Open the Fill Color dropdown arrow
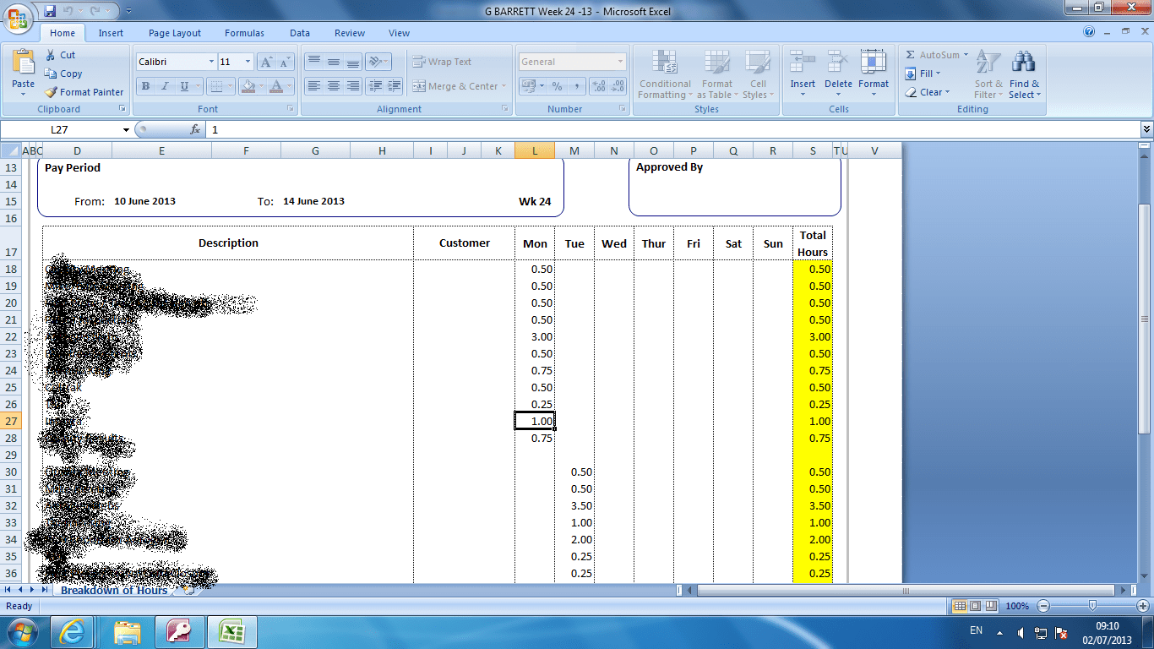 point(261,86)
